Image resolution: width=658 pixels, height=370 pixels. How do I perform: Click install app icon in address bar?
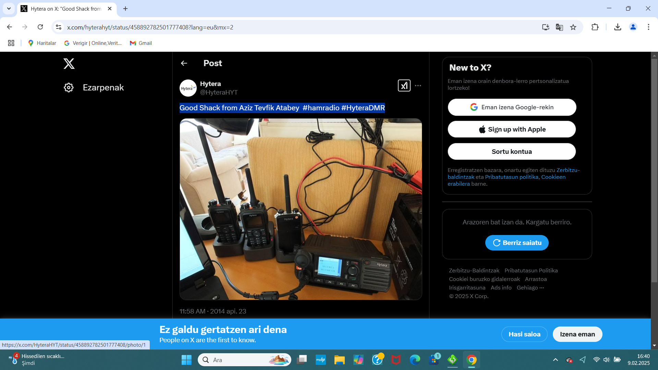click(x=546, y=27)
